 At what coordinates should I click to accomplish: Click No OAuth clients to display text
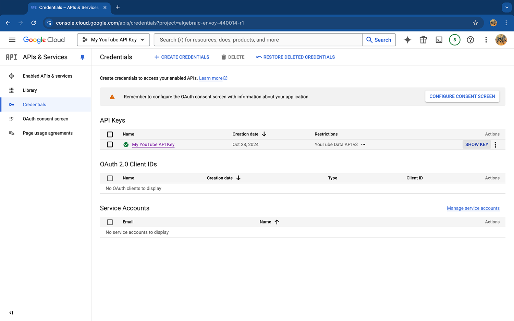pyautogui.click(x=133, y=188)
